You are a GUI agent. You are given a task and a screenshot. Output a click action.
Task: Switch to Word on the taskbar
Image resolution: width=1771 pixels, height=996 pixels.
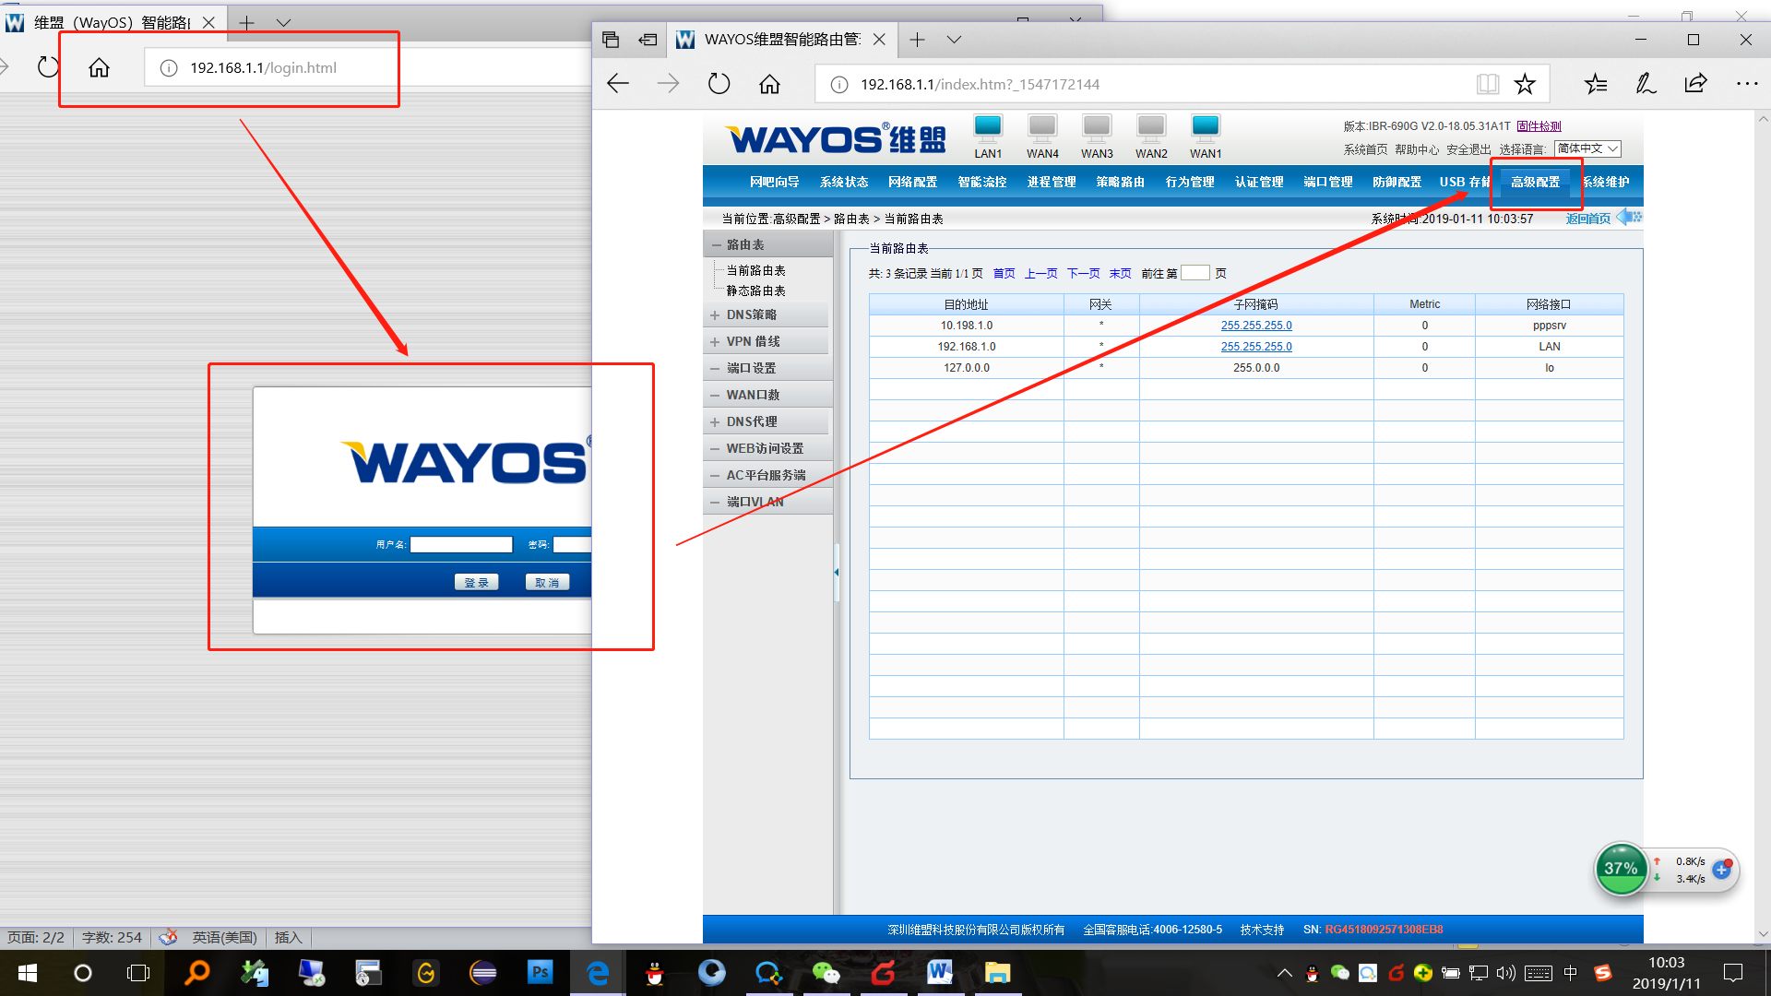940,972
